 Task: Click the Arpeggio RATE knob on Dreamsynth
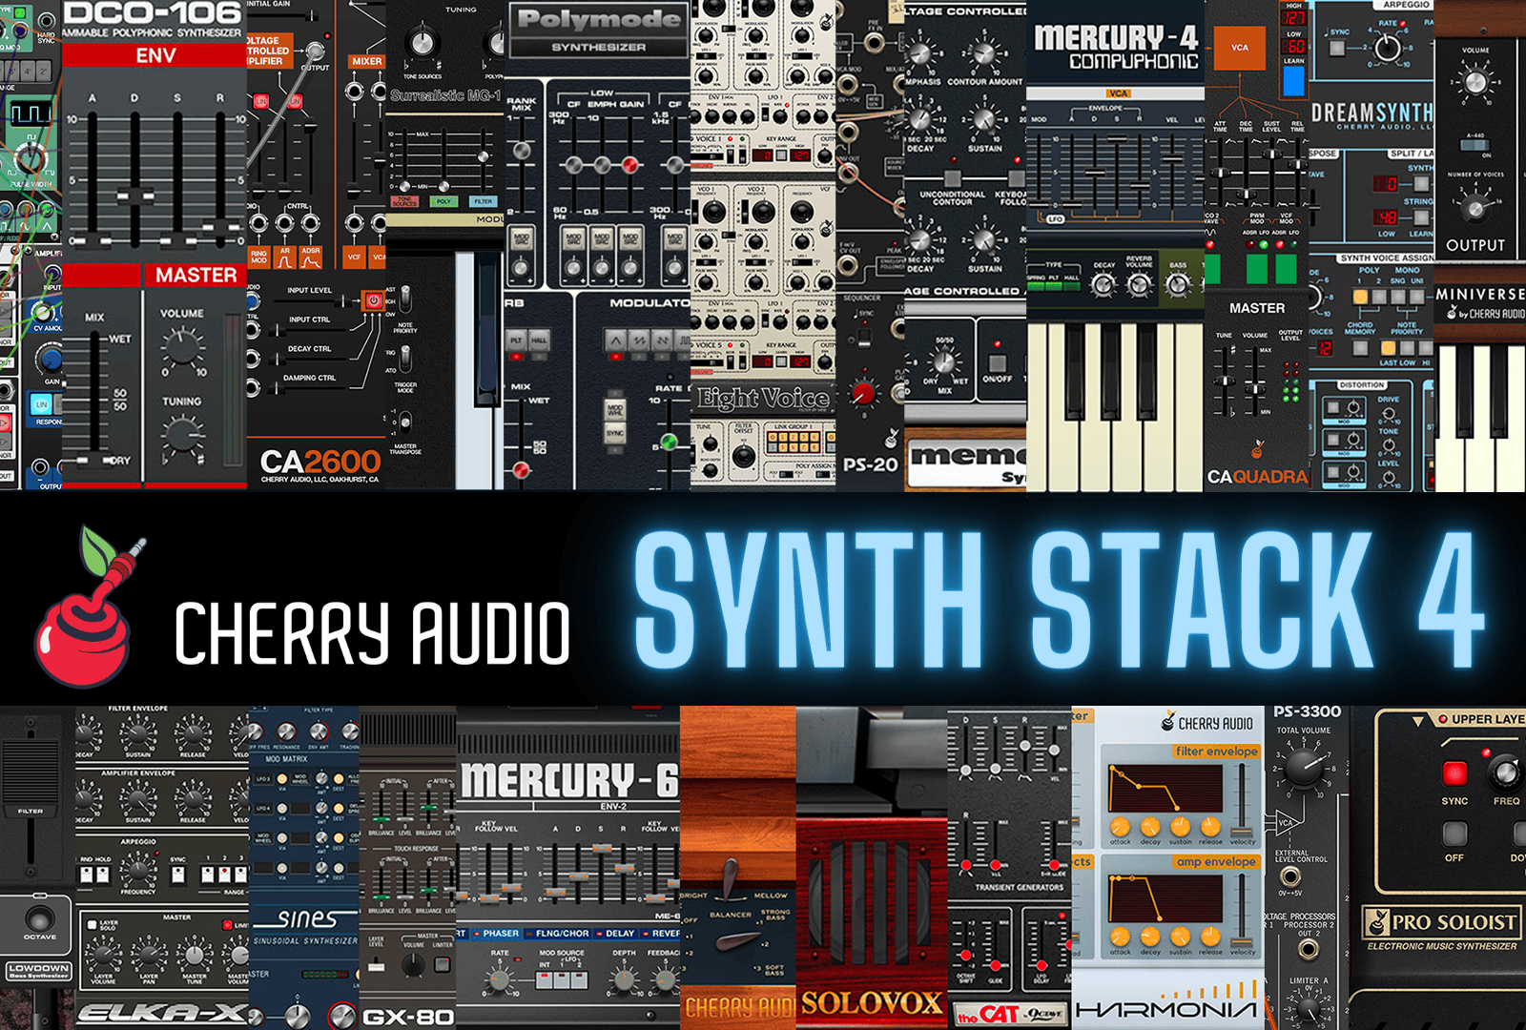[x=1387, y=47]
